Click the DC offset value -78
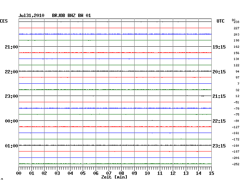The image size is (241, 183). point(237,109)
